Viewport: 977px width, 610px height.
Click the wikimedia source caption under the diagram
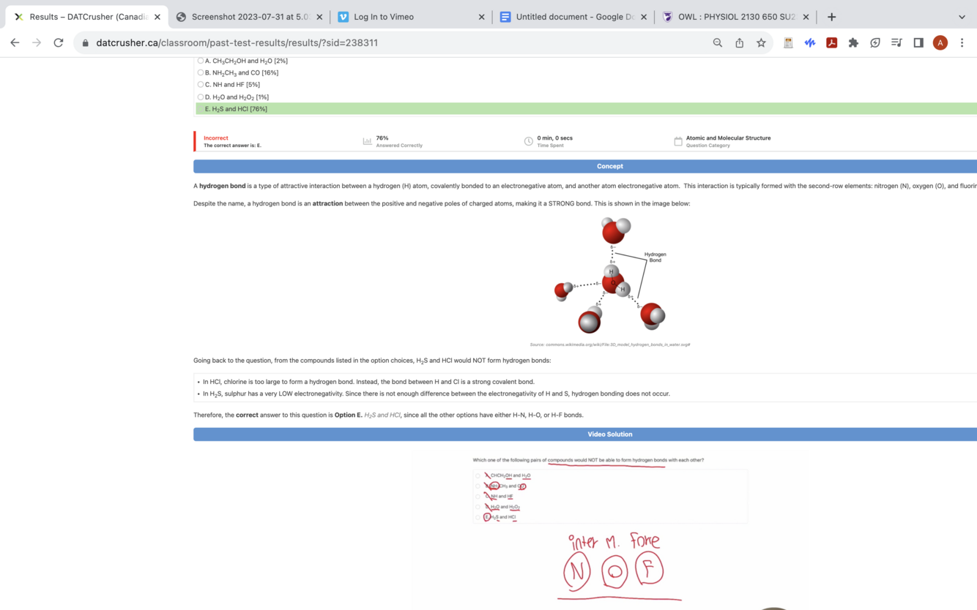(609, 344)
